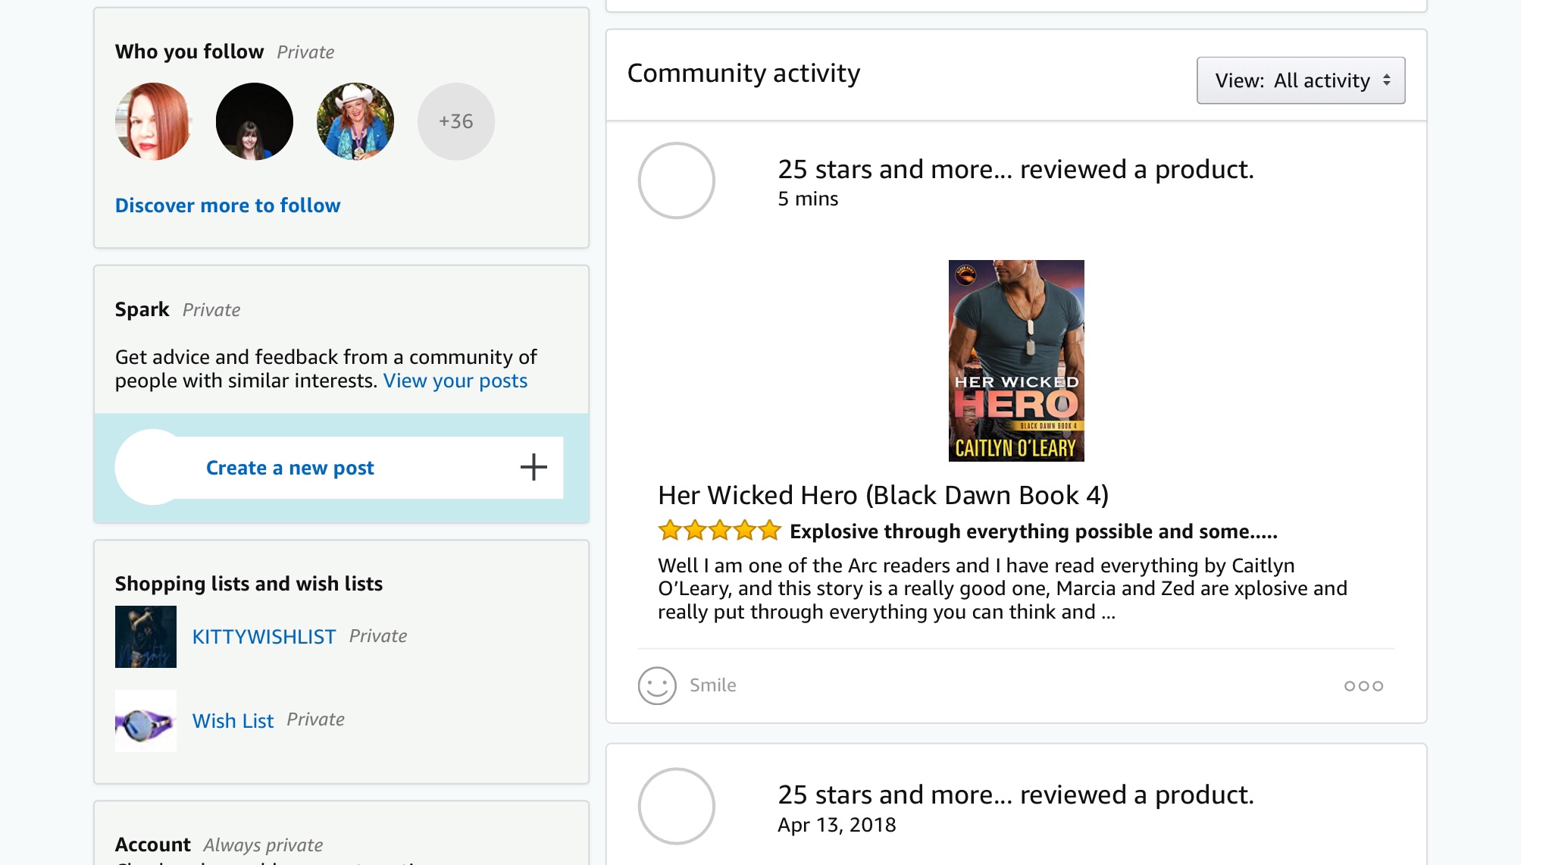Screen dimensions: 1552x865
Task: Click the plus icon to create post
Action: tap(533, 467)
